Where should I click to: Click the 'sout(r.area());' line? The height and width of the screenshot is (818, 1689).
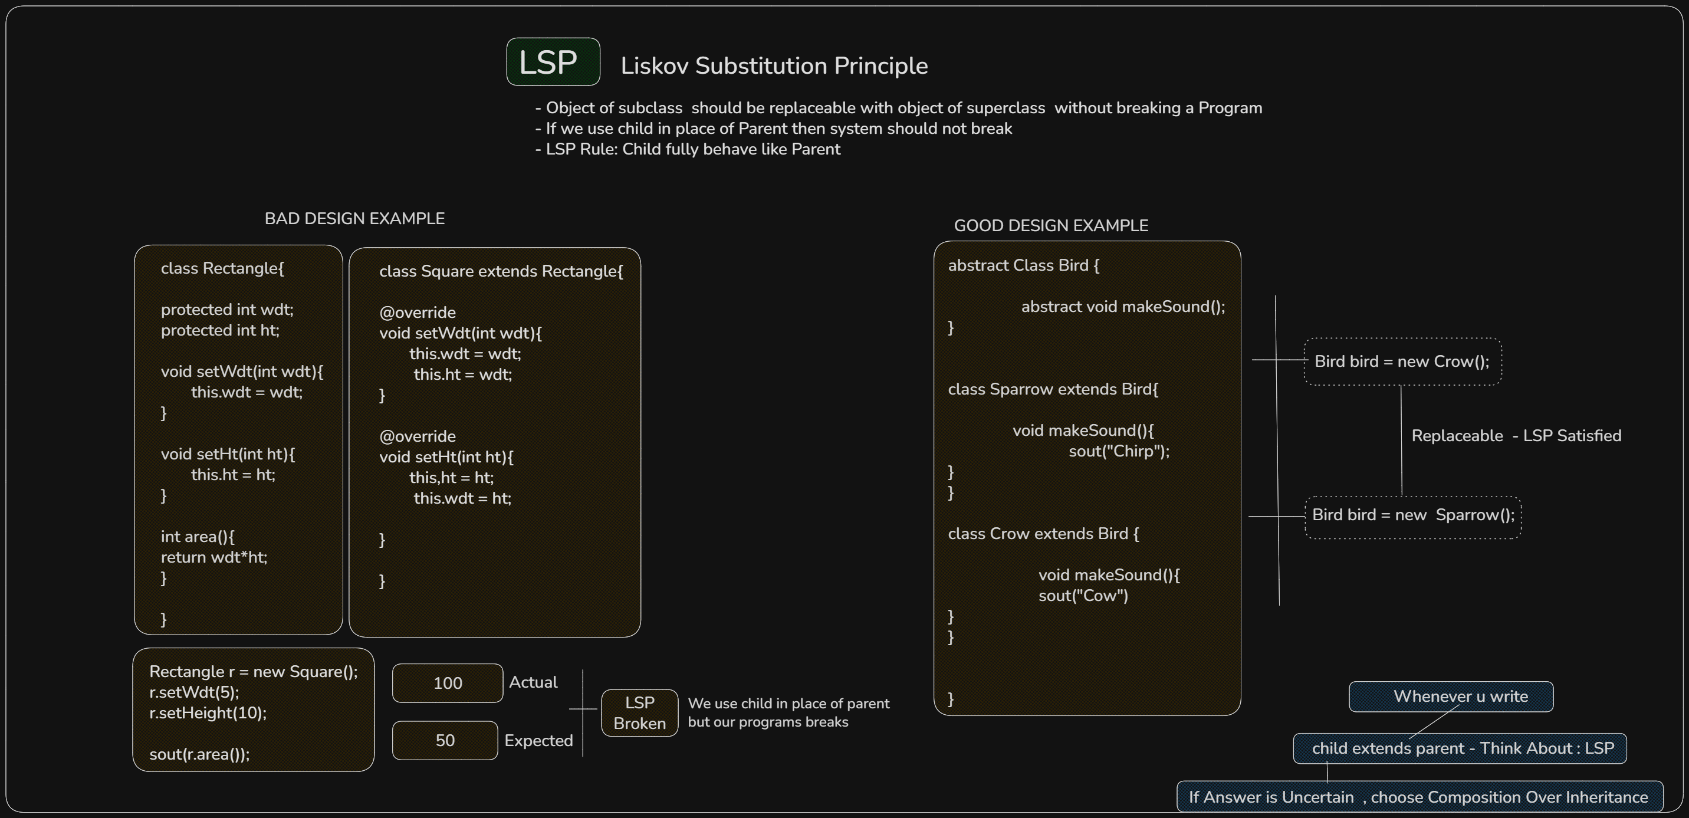(199, 754)
